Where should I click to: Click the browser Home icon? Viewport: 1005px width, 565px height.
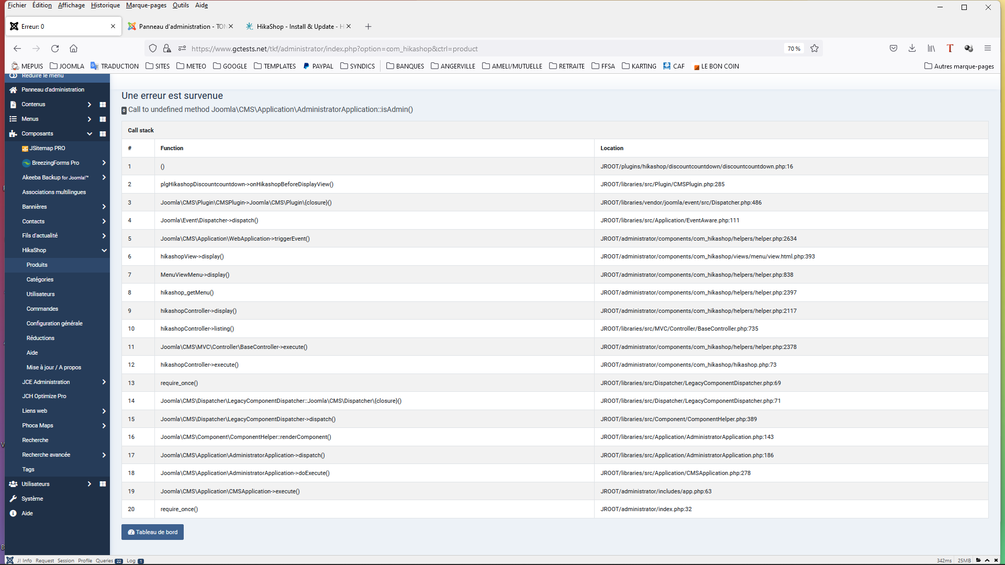pyautogui.click(x=73, y=49)
